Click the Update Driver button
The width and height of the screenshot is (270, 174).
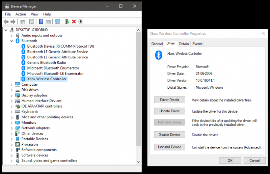tap(170, 111)
